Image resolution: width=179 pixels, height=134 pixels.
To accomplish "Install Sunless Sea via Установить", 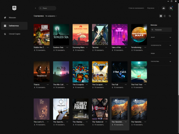I will pos(59,50).
